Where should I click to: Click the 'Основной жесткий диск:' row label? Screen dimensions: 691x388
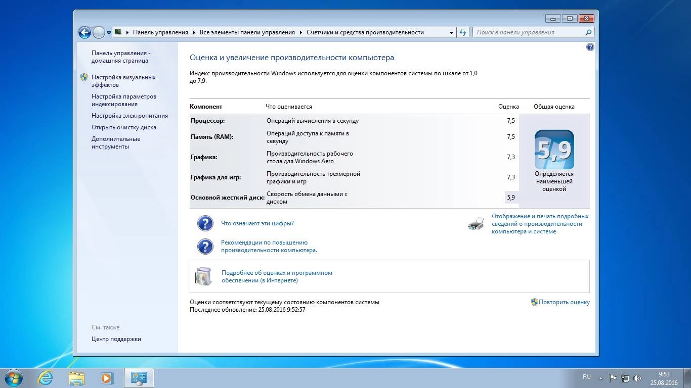point(228,198)
